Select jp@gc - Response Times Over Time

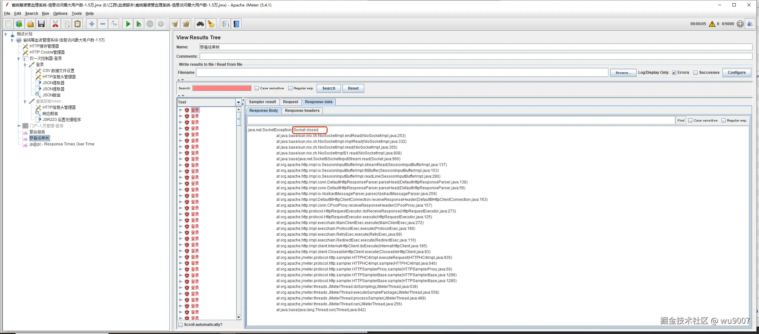pos(62,144)
